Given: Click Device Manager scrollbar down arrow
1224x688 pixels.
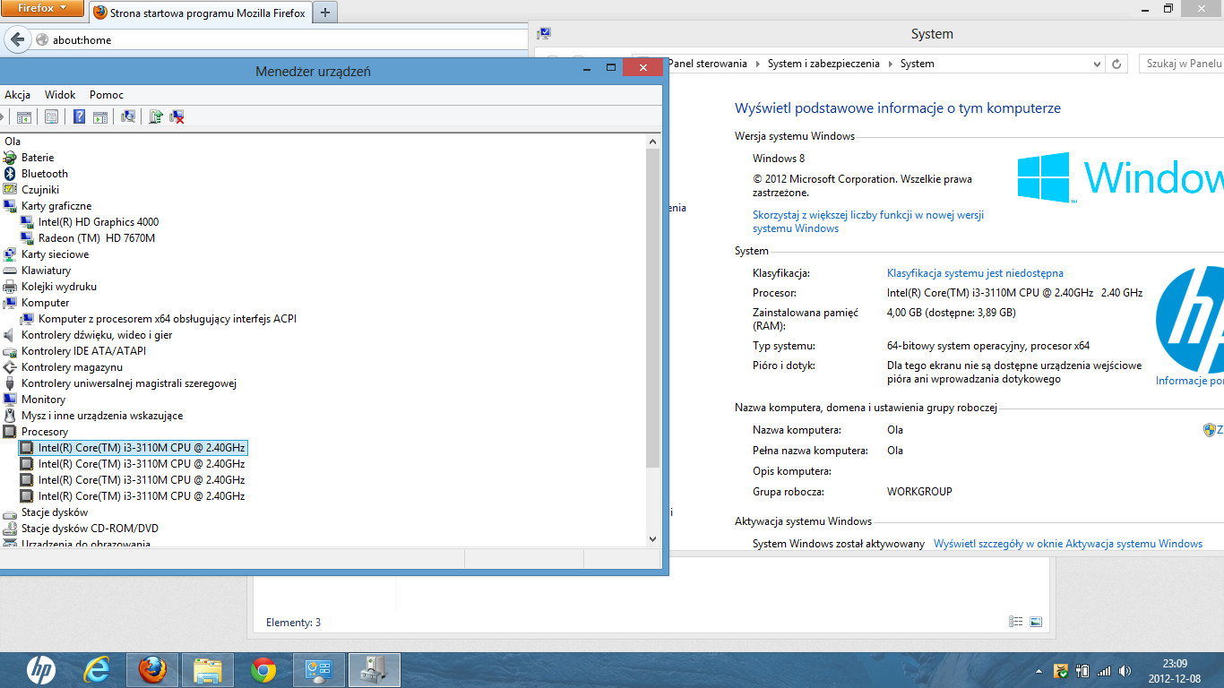Looking at the screenshot, I should 652,538.
